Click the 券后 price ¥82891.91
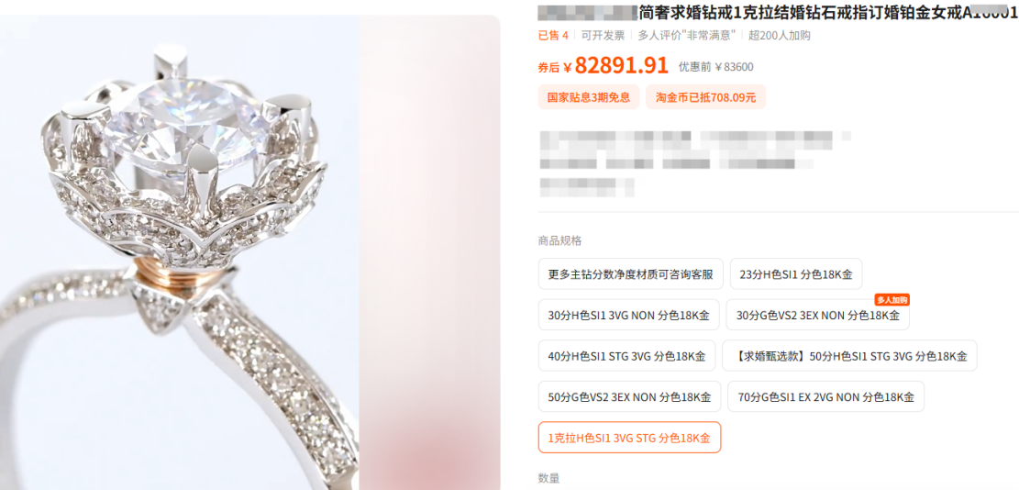Screen dimensions: 1019x490 [604, 66]
